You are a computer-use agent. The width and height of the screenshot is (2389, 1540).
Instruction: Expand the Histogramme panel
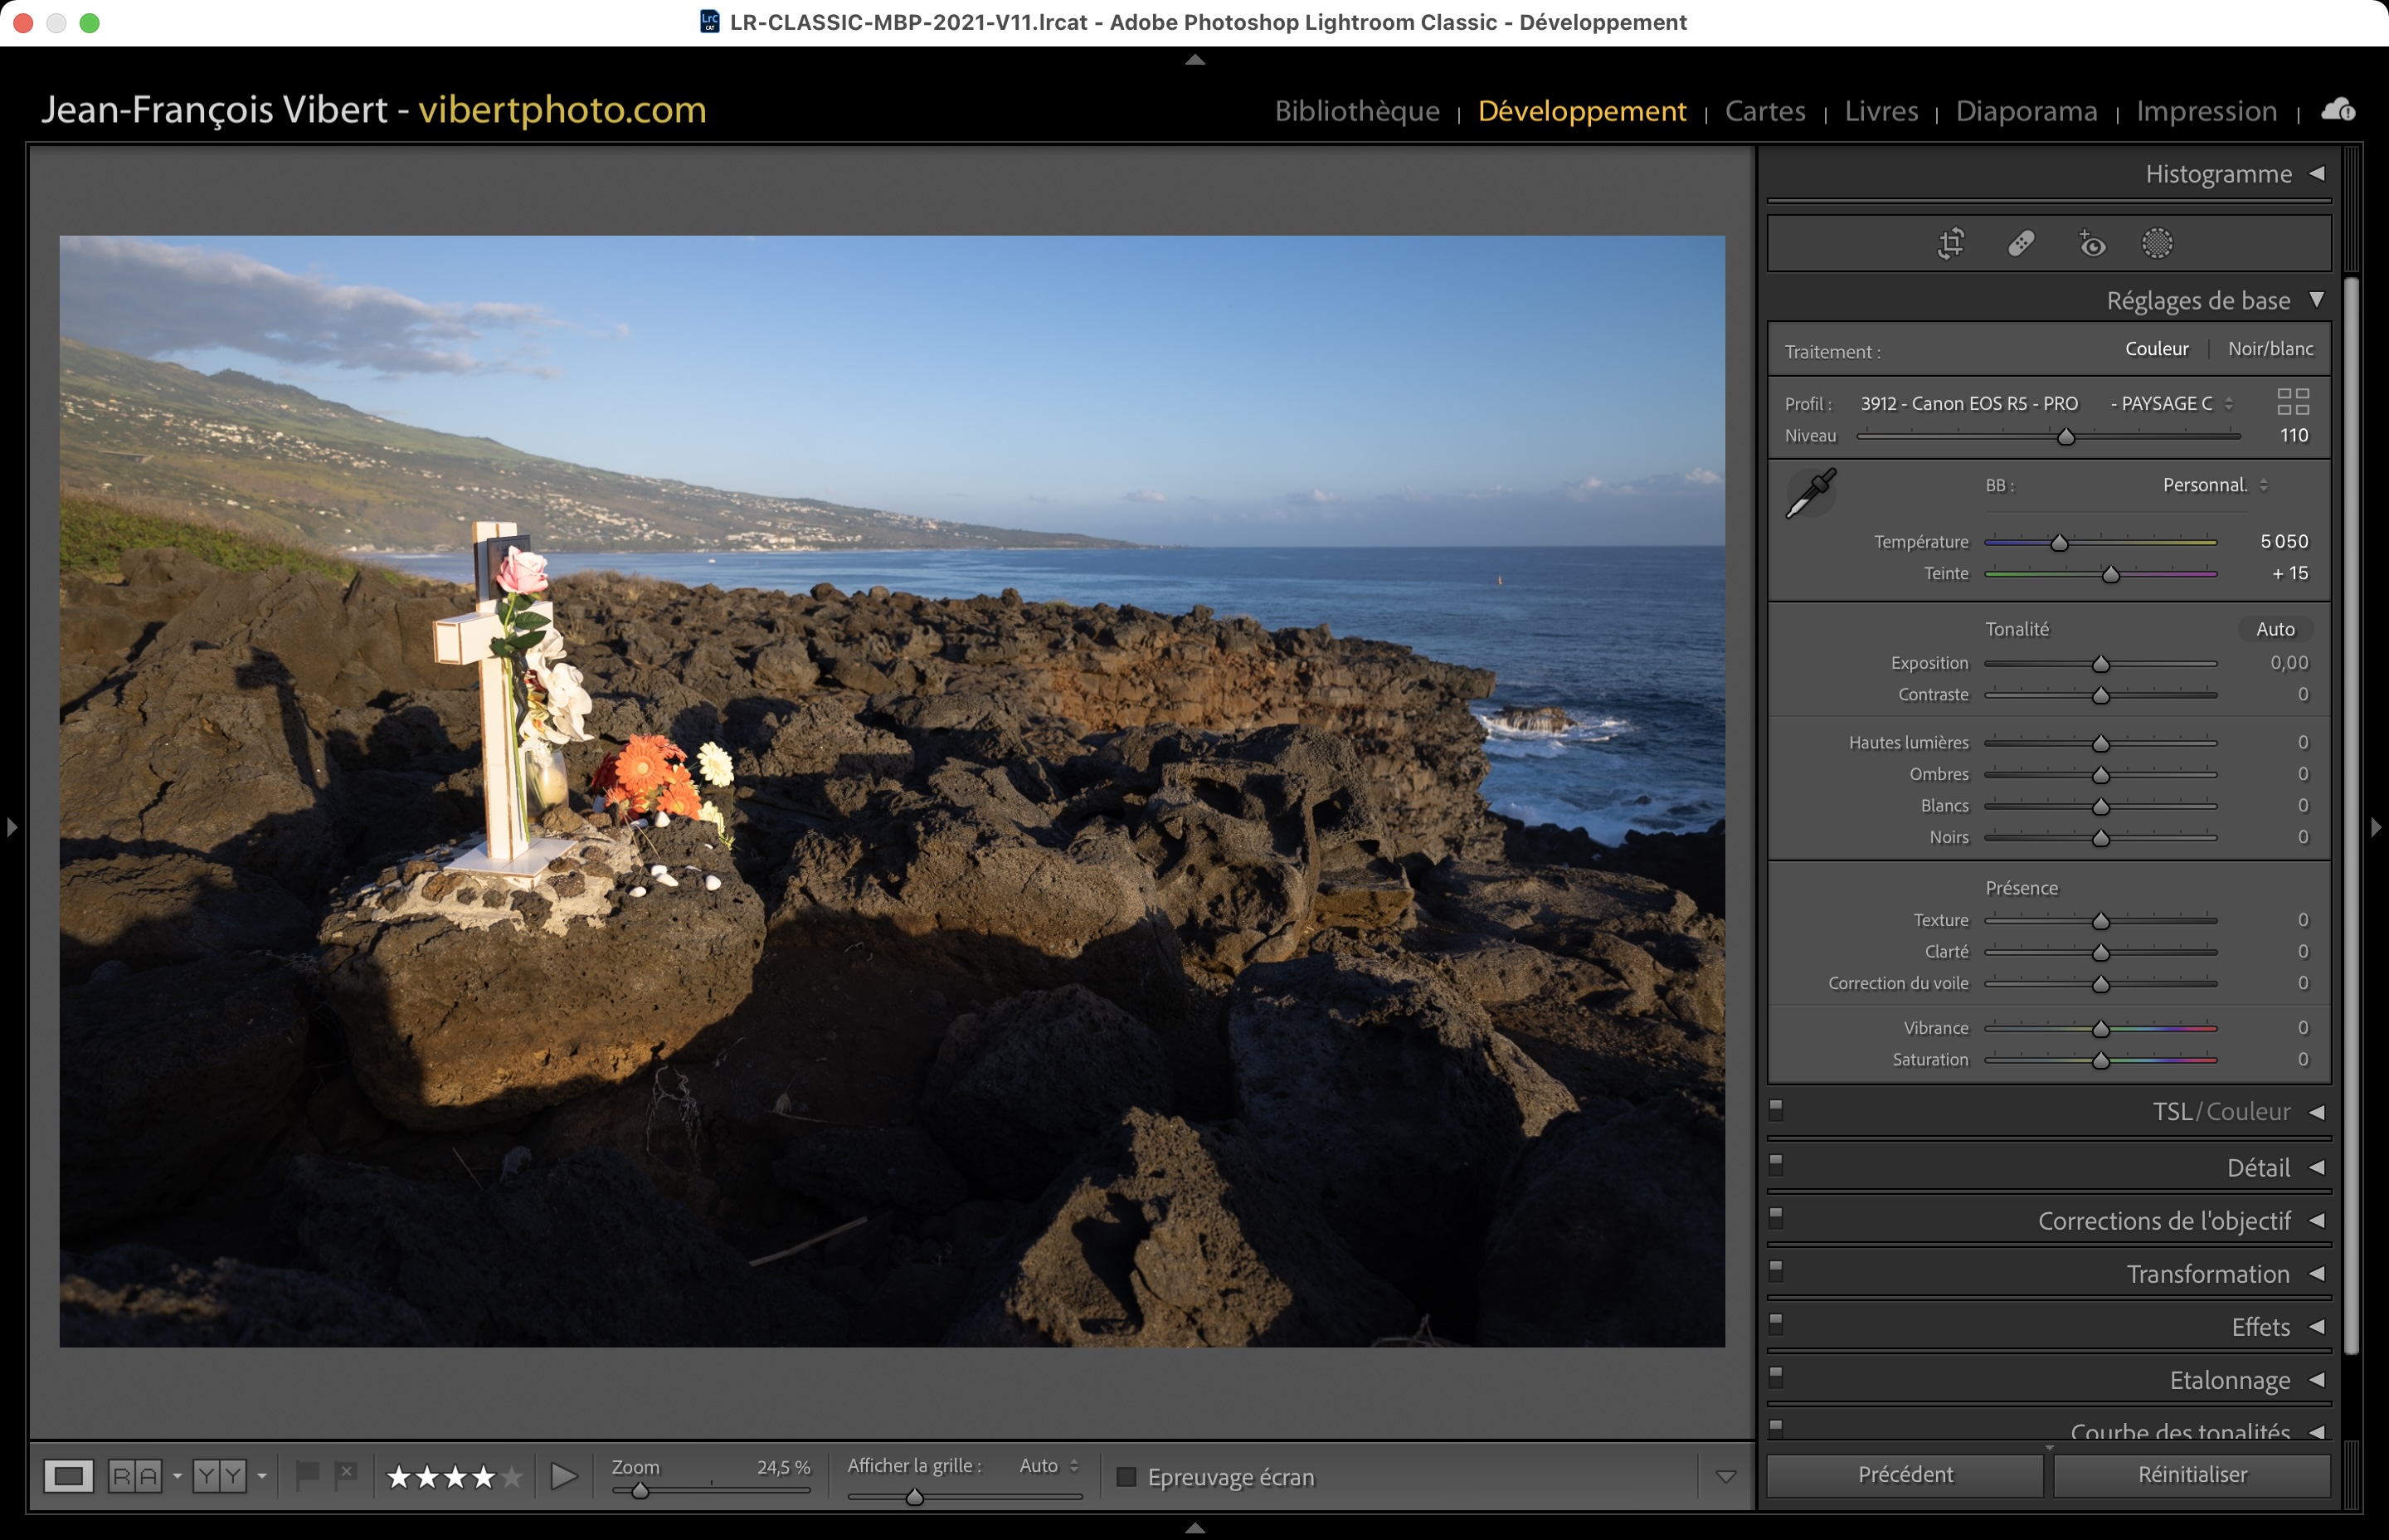[2316, 174]
